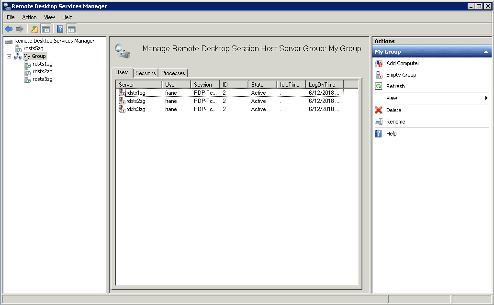Click the rdsts2zg server icon in tree
This screenshot has width=494, height=305.
pyautogui.click(x=28, y=71)
